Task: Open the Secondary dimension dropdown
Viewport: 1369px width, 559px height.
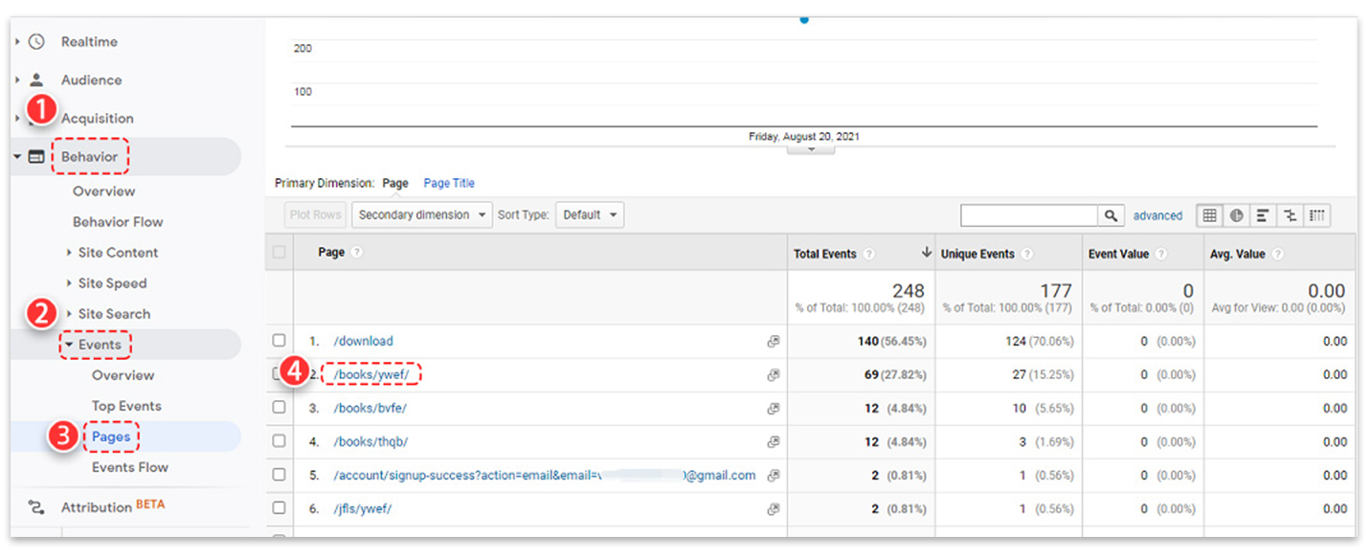Action: click(x=421, y=215)
